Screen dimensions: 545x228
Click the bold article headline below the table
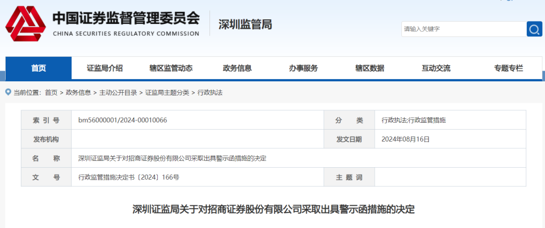[274, 210]
